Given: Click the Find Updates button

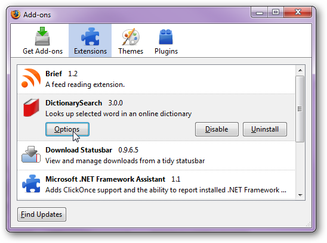Looking at the screenshot, I should (42, 214).
